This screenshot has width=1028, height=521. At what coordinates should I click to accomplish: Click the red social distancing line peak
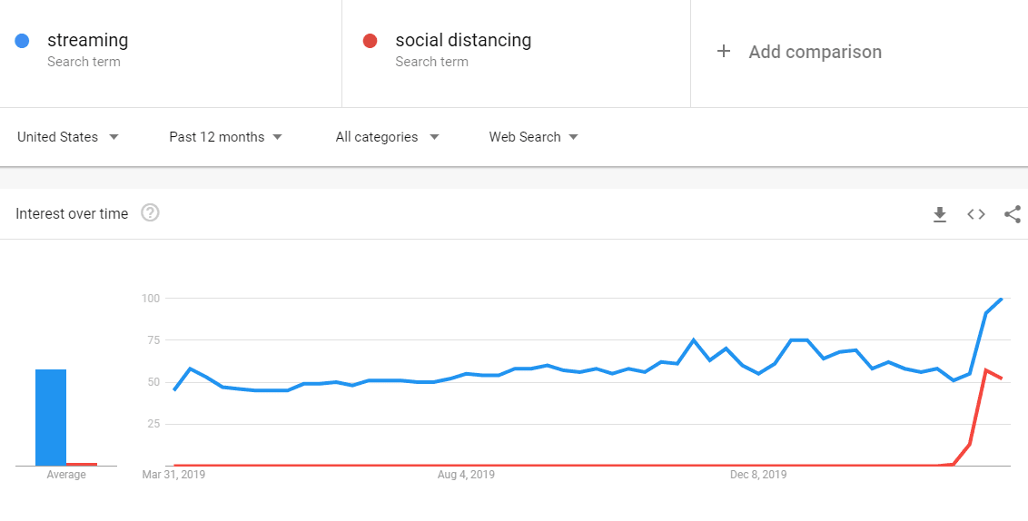(986, 370)
